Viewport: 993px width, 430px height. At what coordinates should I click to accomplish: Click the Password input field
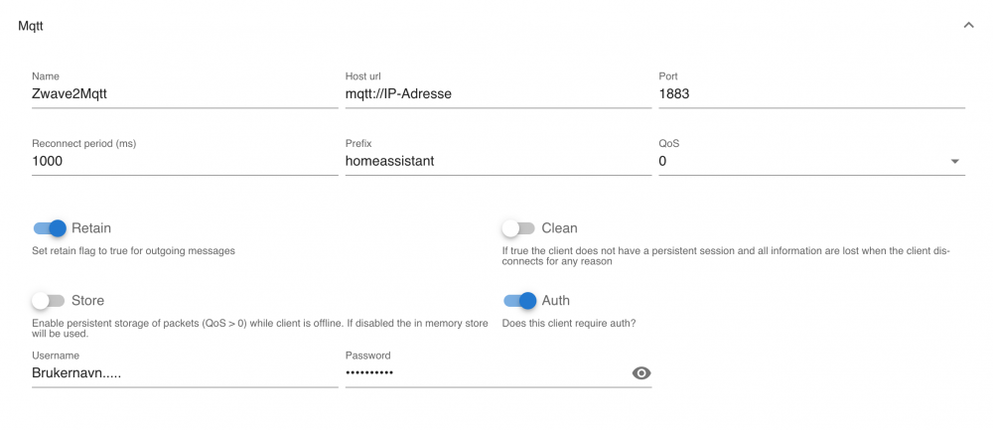pos(485,373)
